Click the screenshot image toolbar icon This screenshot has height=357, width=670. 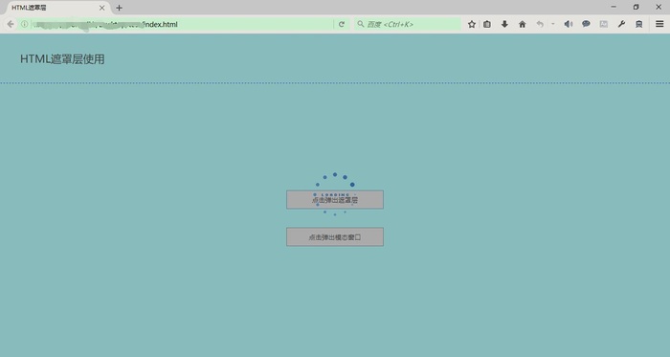603,24
